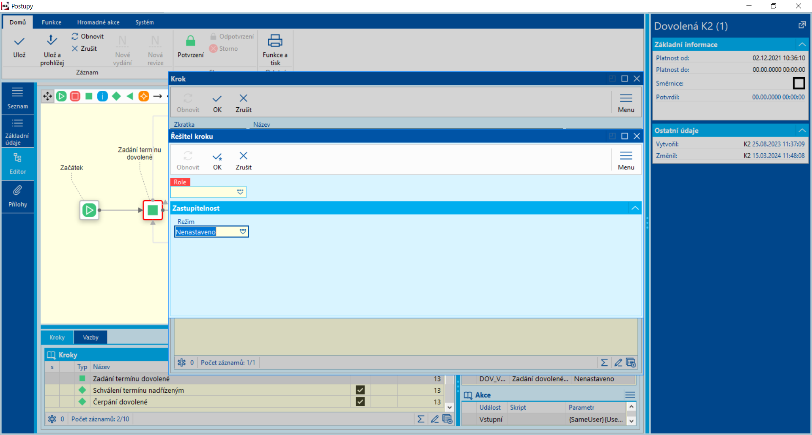Toggle checkbox in Čerpání dovolené row
The height and width of the screenshot is (435, 812).
click(360, 402)
